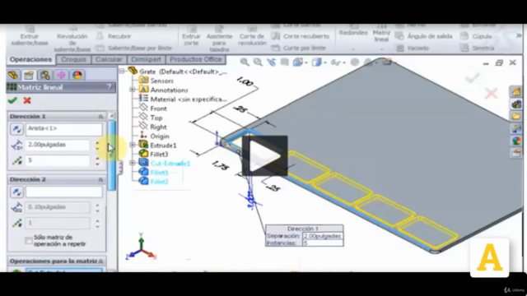Open the Productos Office tab
The width and height of the screenshot is (527, 296).
click(196, 59)
